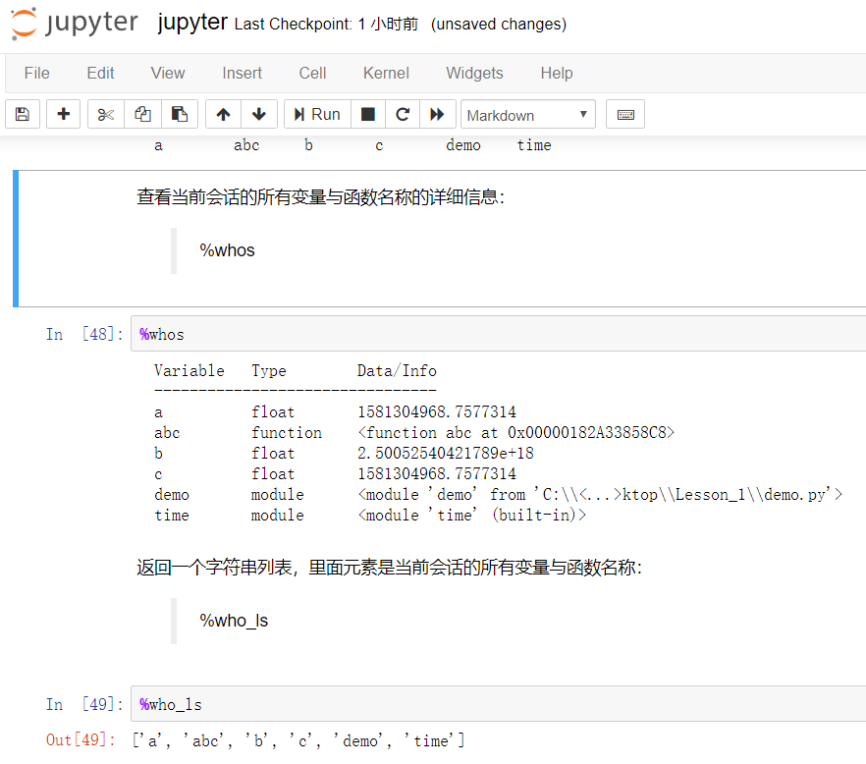
Task: Open the command palette keyboard icon
Action: 625,114
